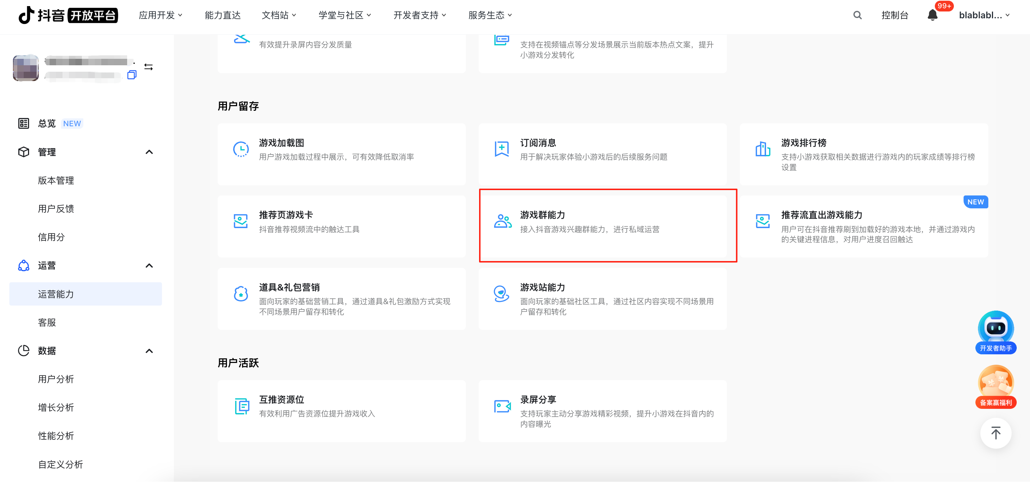1030x482 pixels.
Task: Select 运营能力 in the sidebar
Action: click(85, 294)
